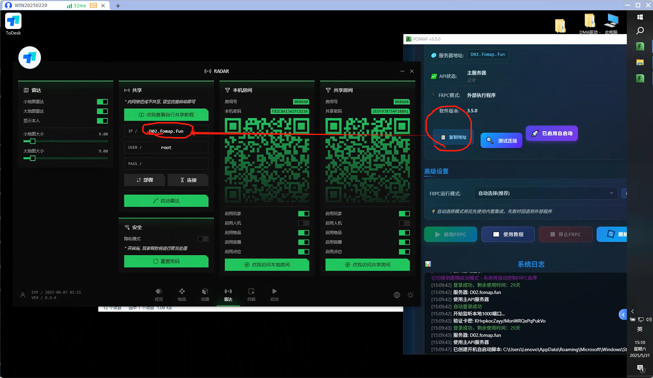Toggle 启用人机 in the 本机房间 panel

303,223
